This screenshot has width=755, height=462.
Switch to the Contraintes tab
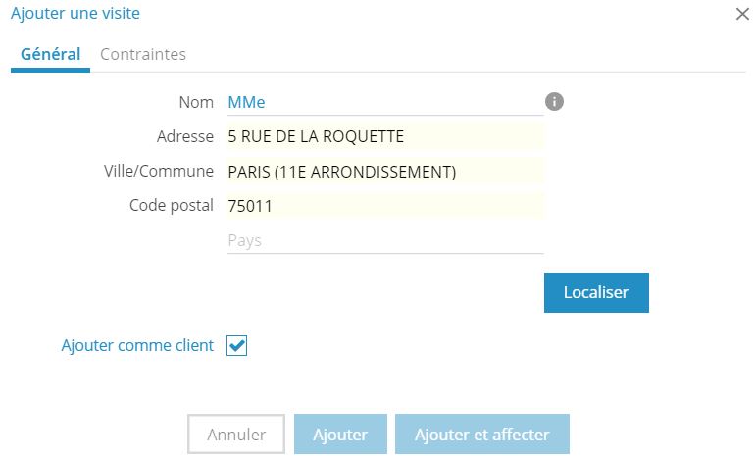pyautogui.click(x=143, y=54)
